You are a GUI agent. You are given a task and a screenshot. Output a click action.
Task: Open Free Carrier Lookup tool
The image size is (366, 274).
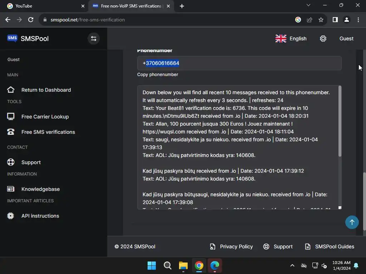45,117
